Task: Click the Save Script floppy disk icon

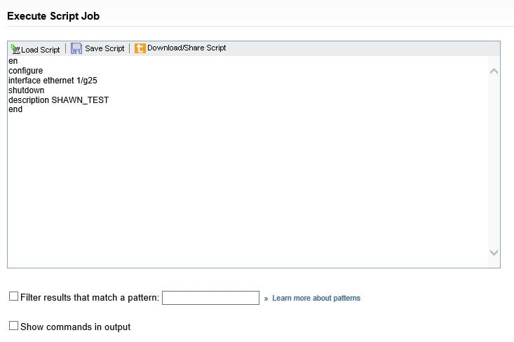Action: [76, 48]
